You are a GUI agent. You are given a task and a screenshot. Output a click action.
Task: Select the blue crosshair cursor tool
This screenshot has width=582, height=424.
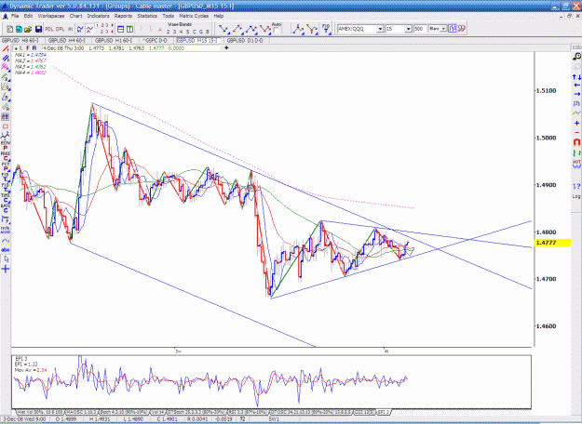click(6, 269)
